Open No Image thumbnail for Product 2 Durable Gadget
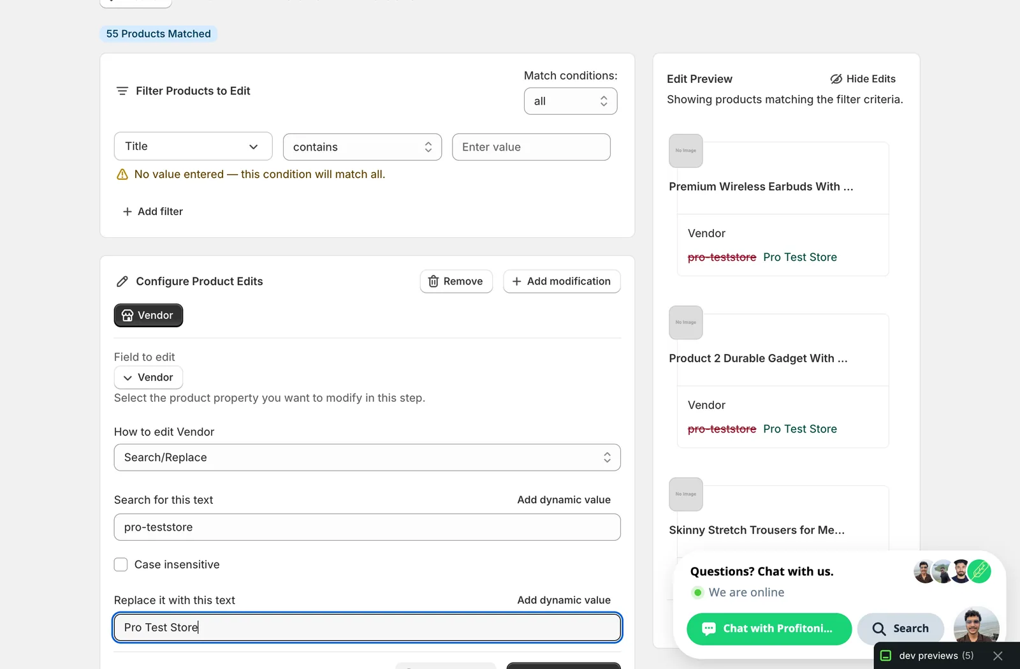 pos(686,323)
